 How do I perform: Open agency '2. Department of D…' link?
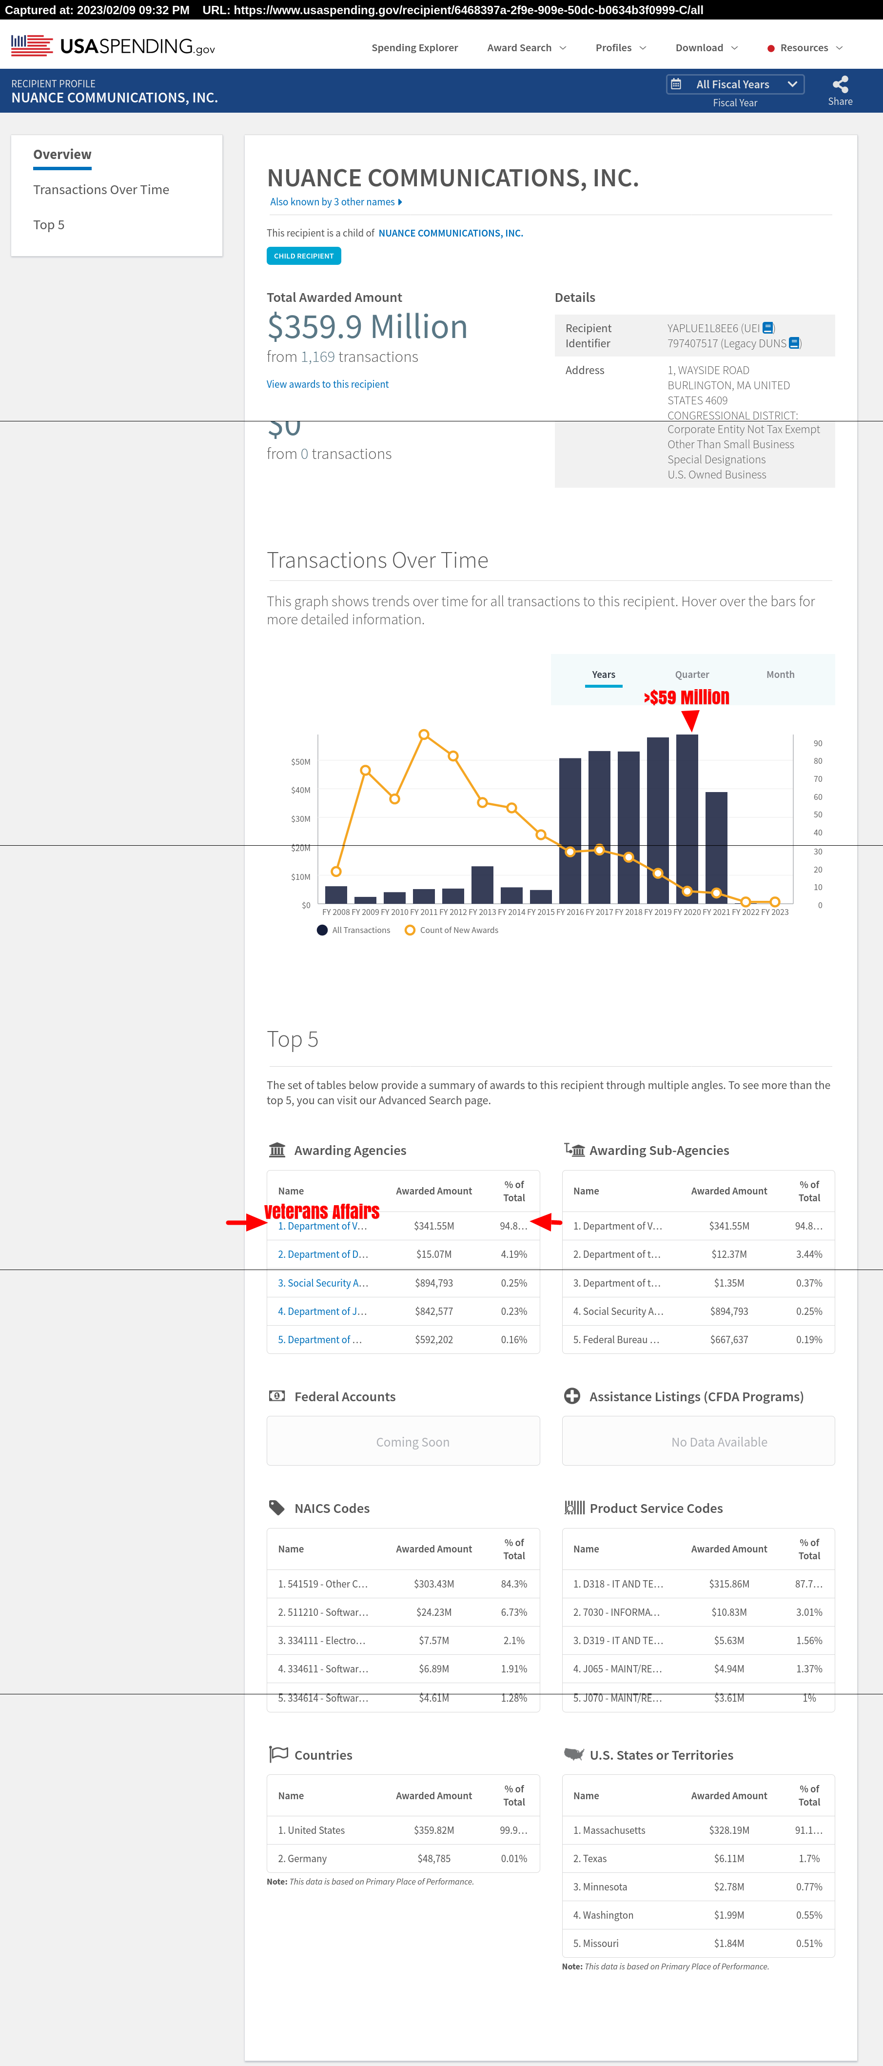(x=323, y=1254)
